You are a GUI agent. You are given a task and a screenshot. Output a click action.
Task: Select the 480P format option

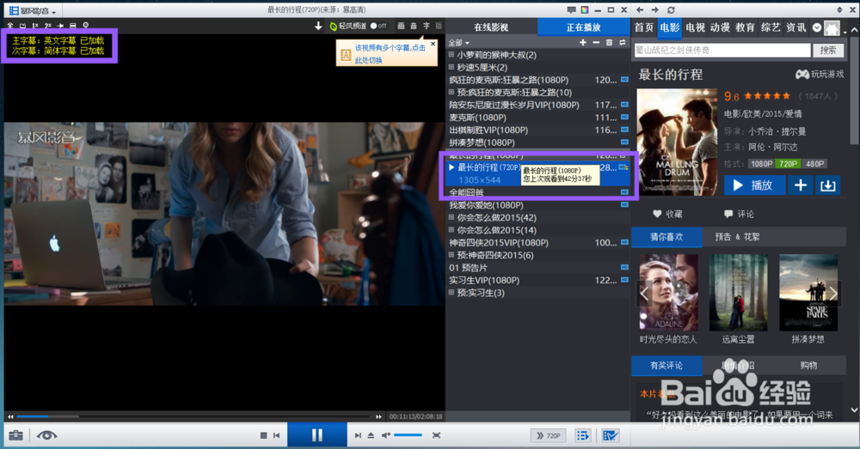click(814, 164)
